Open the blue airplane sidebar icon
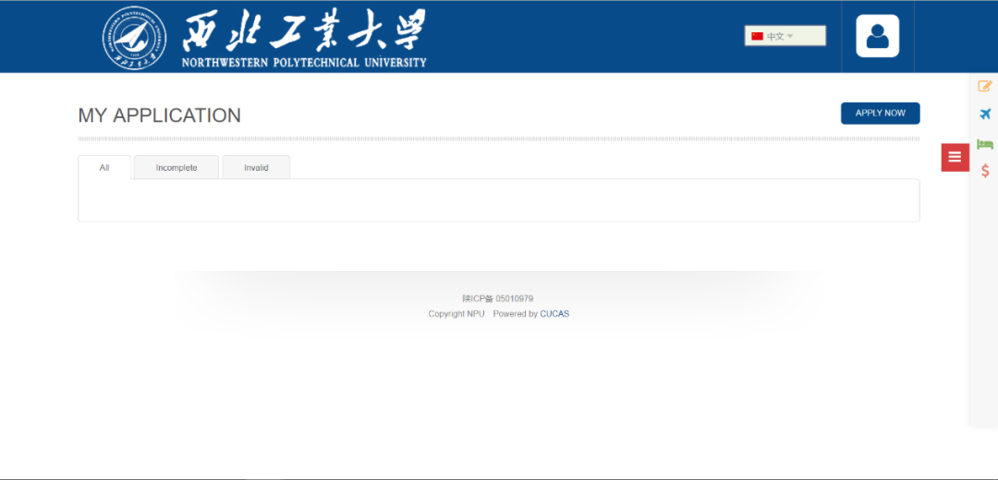 pos(985,114)
